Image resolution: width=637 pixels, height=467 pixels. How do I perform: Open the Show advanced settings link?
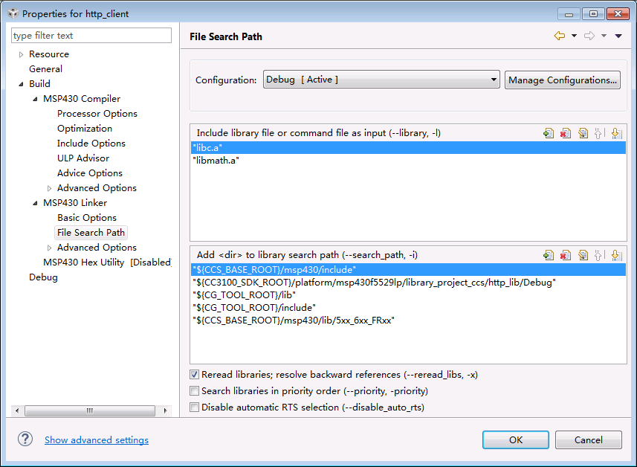tap(97, 440)
